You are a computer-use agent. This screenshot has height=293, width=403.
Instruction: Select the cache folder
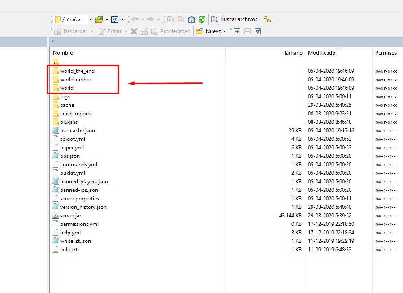click(x=64, y=105)
